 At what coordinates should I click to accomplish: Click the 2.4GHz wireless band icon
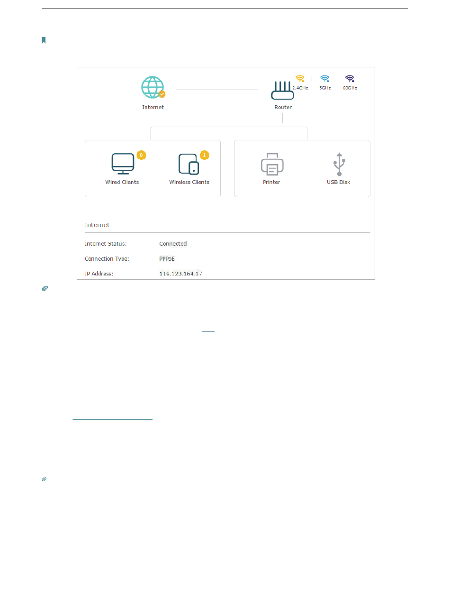tap(300, 79)
